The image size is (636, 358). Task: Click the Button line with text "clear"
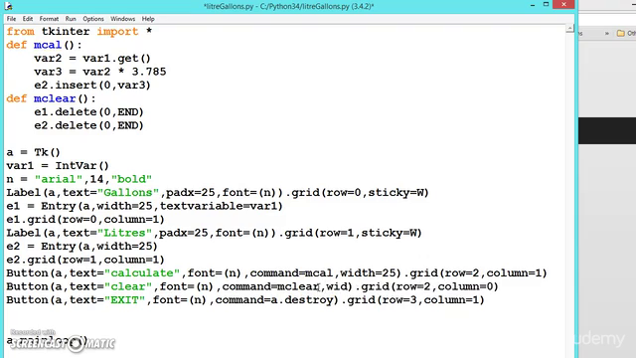pos(252,286)
